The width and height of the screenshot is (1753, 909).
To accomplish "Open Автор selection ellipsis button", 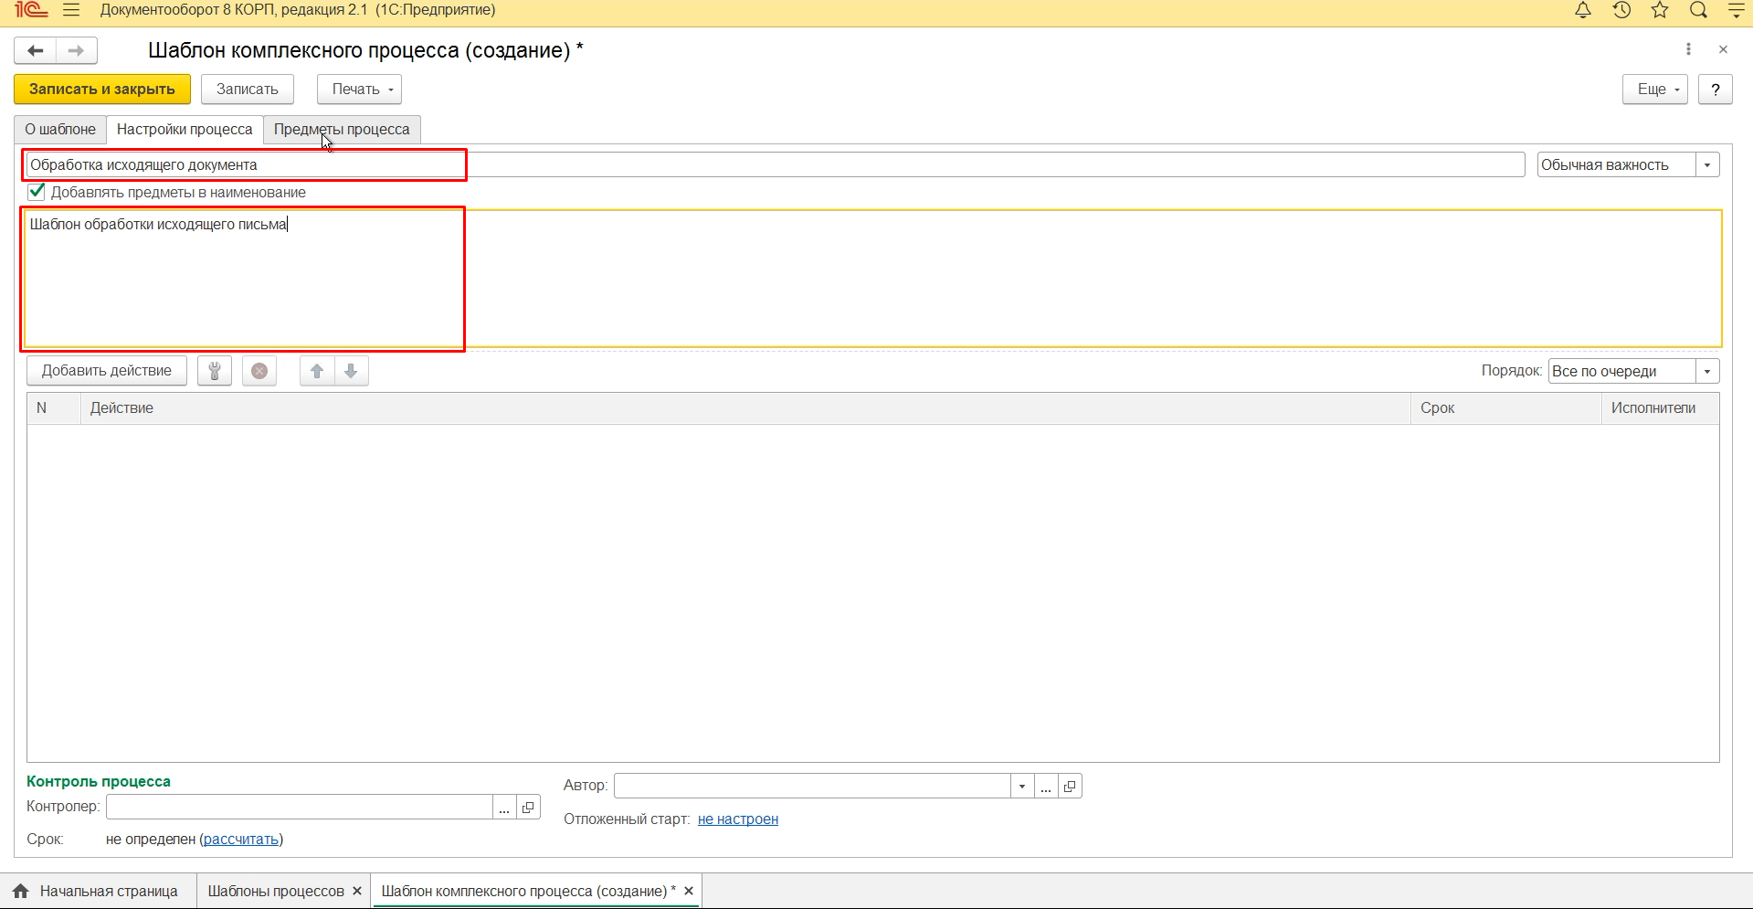I will tap(1046, 787).
